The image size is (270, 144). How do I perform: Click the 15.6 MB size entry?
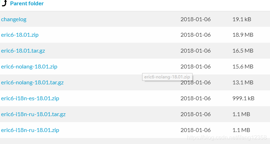point(243,66)
